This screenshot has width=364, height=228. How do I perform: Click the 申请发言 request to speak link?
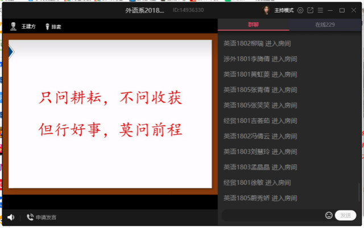tap(46, 217)
